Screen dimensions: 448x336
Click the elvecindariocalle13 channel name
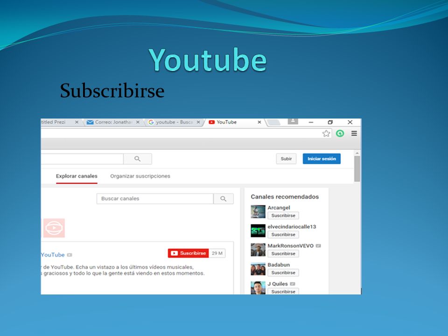tap(292, 227)
